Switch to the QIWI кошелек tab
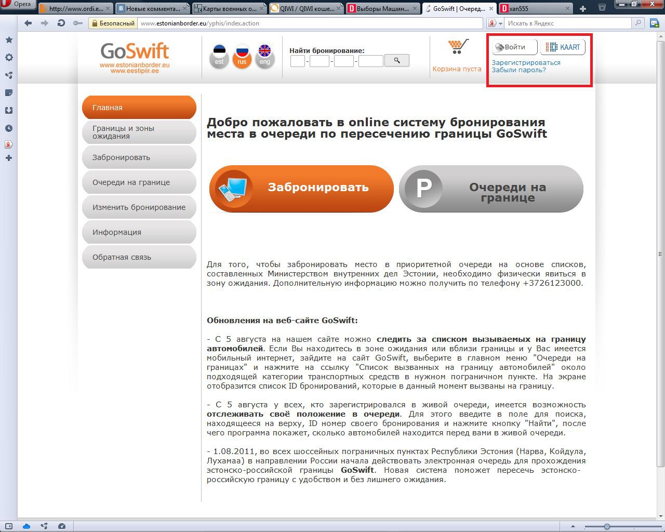This screenshot has height=532, width=665. click(306, 8)
